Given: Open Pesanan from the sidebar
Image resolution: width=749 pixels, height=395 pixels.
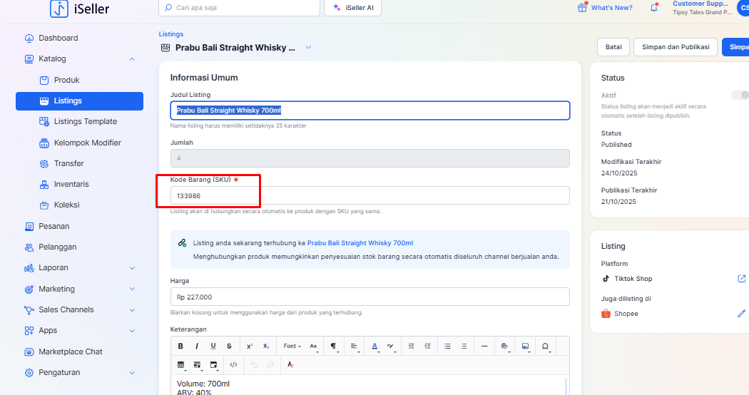Looking at the screenshot, I should (x=53, y=226).
